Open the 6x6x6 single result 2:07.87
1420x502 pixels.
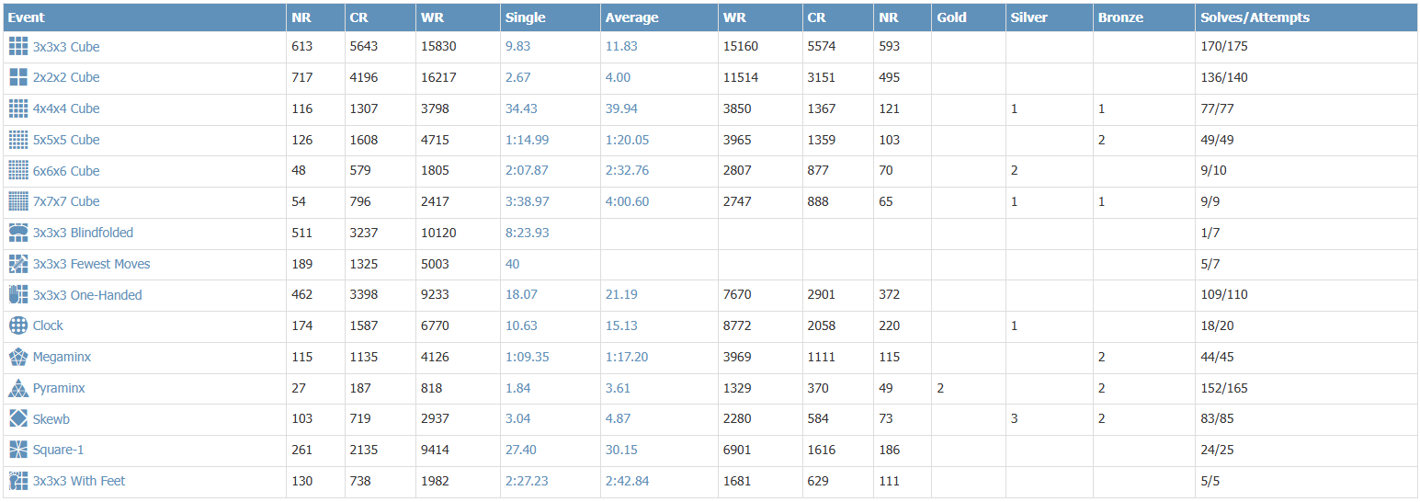pos(527,171)
